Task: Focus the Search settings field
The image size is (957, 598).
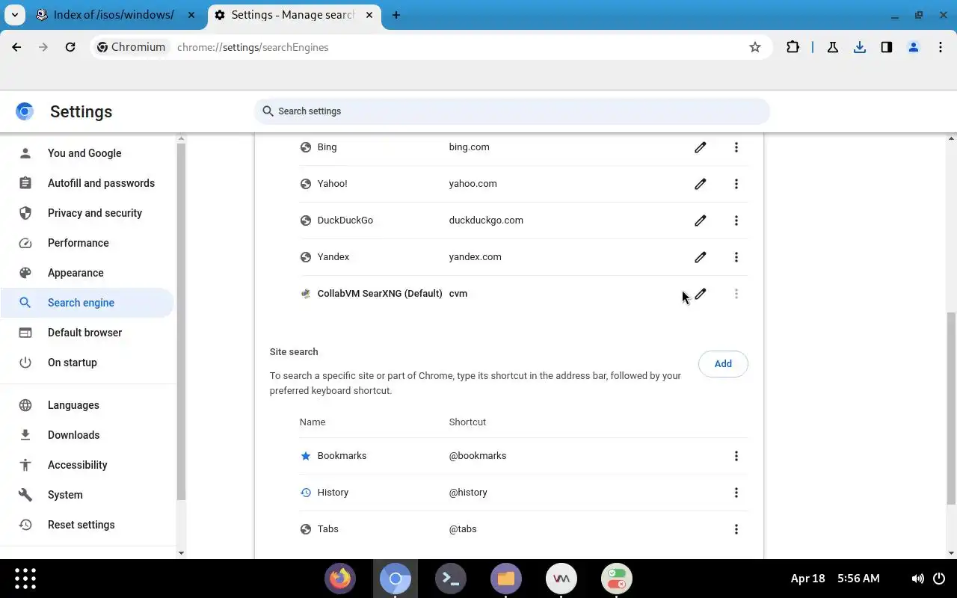Action: [x=512, y=111]
